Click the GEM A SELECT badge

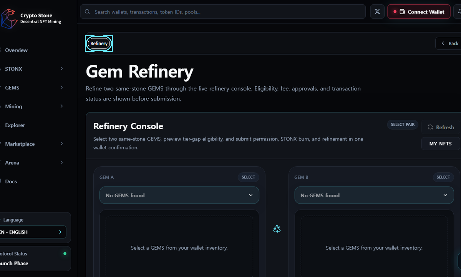249,177
